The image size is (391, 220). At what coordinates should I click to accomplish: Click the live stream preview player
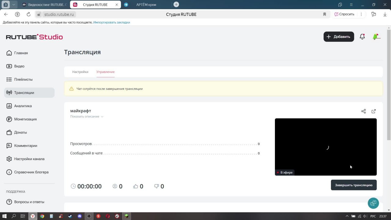pyautogui.click(x=326, y=147)
